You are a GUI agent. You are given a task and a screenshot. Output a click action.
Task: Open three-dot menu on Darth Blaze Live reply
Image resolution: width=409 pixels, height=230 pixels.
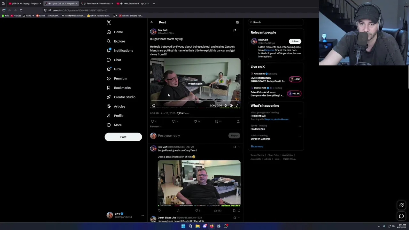239,218
